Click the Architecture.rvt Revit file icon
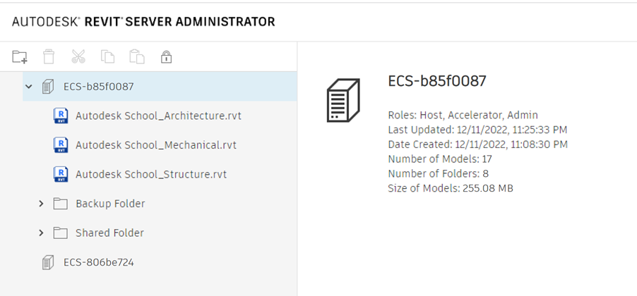The height and width of the screenshot is (296, 637). click(x=61, y=116)
